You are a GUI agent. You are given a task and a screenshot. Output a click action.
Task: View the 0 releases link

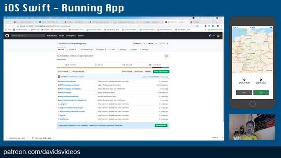pos(127,65)
